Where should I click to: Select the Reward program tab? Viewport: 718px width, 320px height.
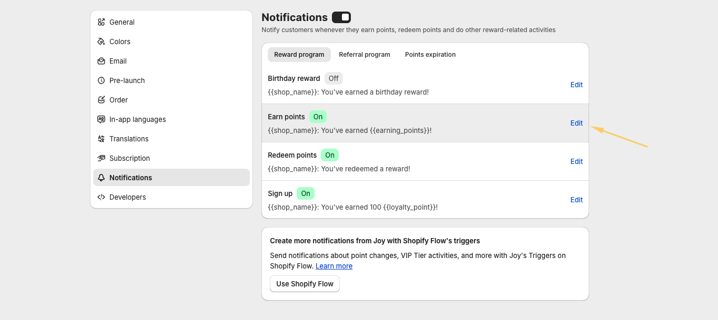tap(299, 55)
